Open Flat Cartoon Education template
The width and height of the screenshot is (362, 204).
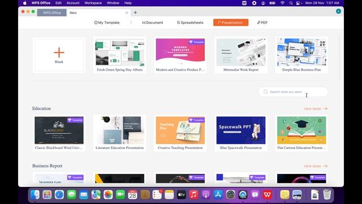(x=301, y=133)
